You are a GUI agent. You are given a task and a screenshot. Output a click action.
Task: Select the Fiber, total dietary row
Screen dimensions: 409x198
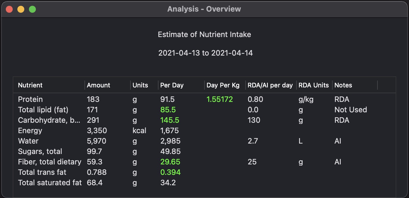(x=50, y=162)
